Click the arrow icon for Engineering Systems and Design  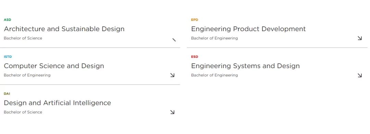tap(360, 75)
